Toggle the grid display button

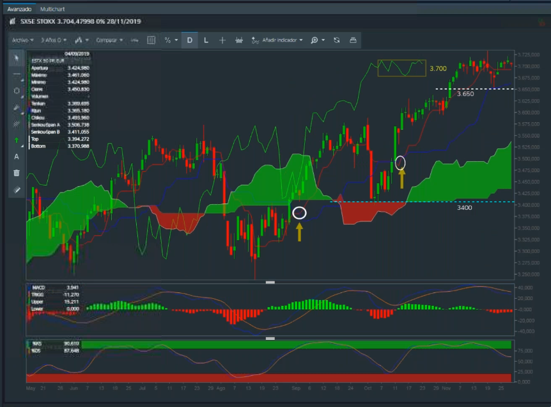coord(151,40)
